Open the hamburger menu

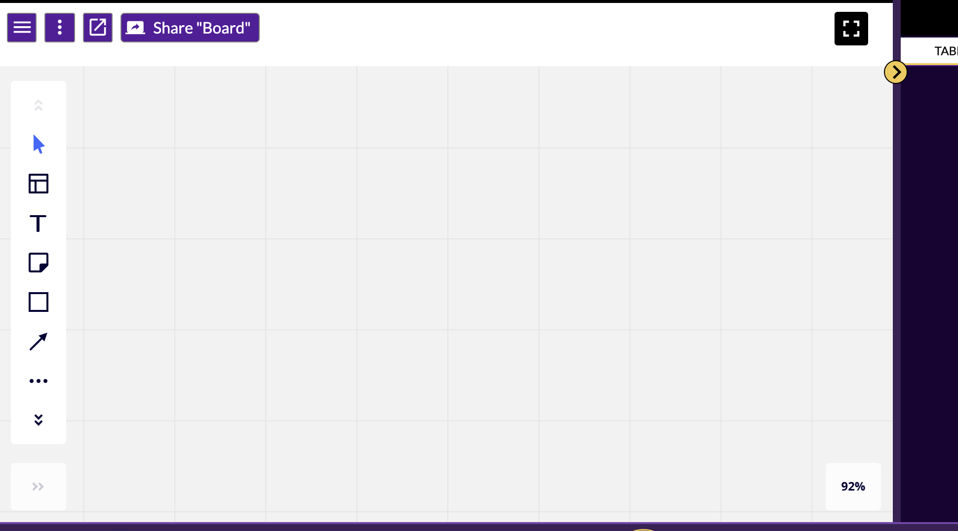[x=22, y=28]
